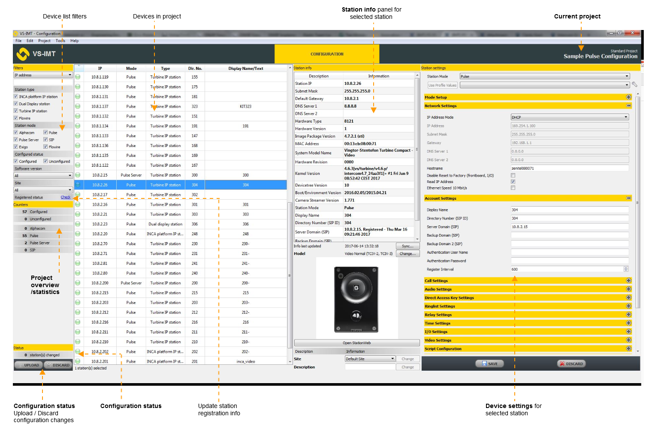Image resolution: width=652 pixels, height=432 pixels.
Task: Open the Project menu
Action: pyautogui.click(x=44, y=41)
